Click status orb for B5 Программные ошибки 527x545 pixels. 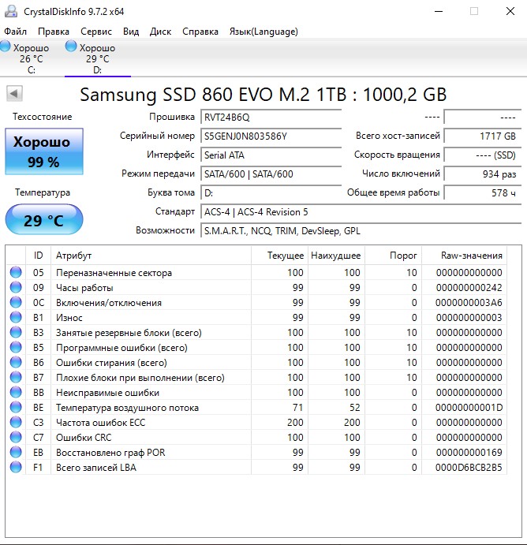pos(16,347)
